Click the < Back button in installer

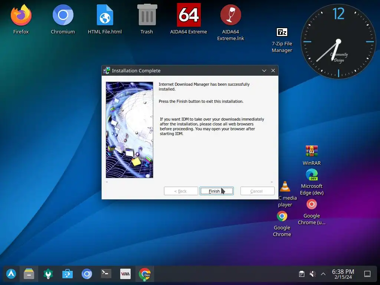point(181,191)
